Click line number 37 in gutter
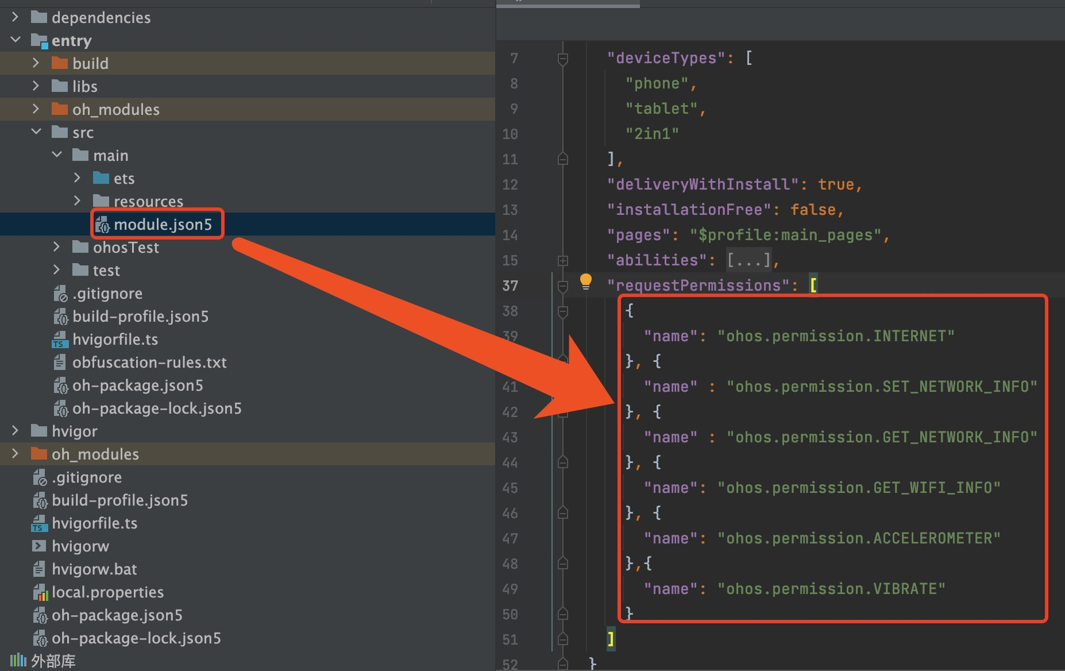This screenshot has width=1065, height=671. (510, 286)
